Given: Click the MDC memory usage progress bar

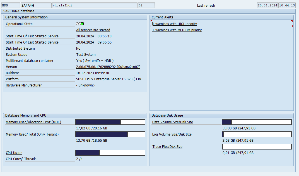Looking at the screenshot, I should 110,122.
